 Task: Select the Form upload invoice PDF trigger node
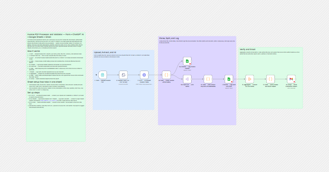(x=103, y=75)
